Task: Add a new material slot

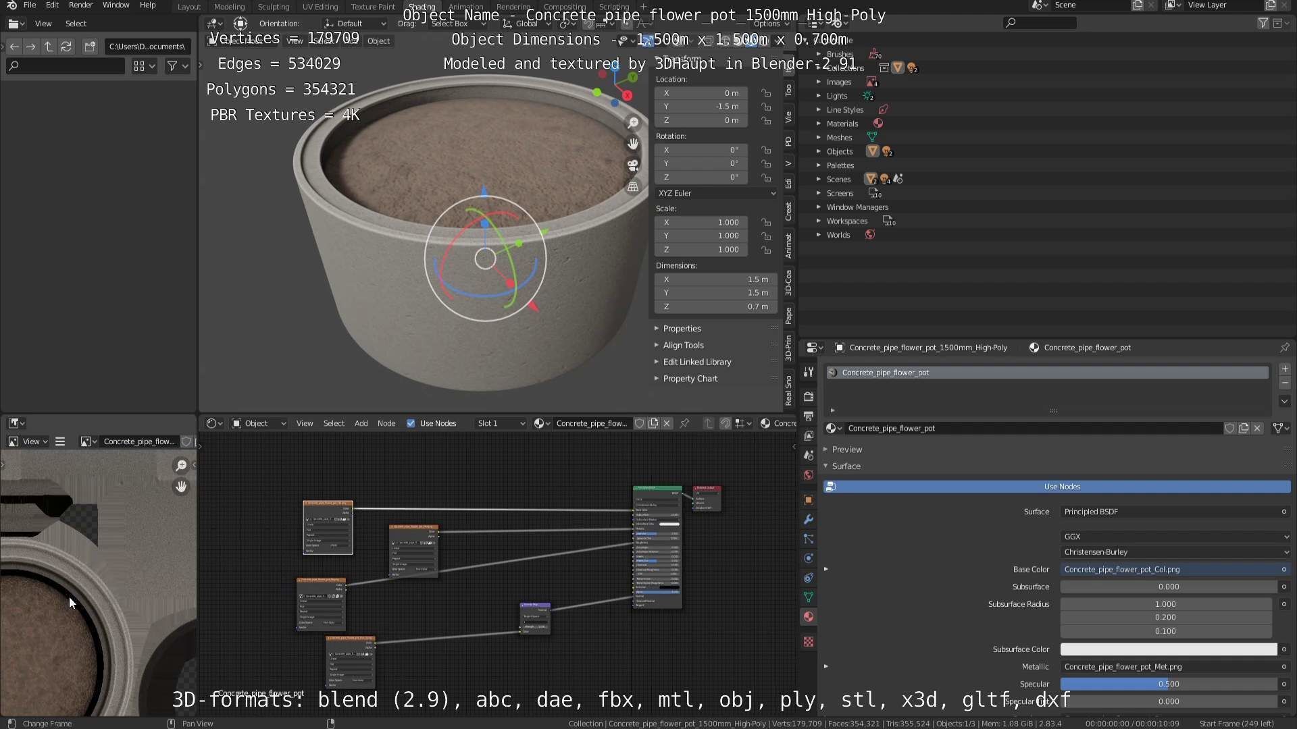Action: [1285, 369]
